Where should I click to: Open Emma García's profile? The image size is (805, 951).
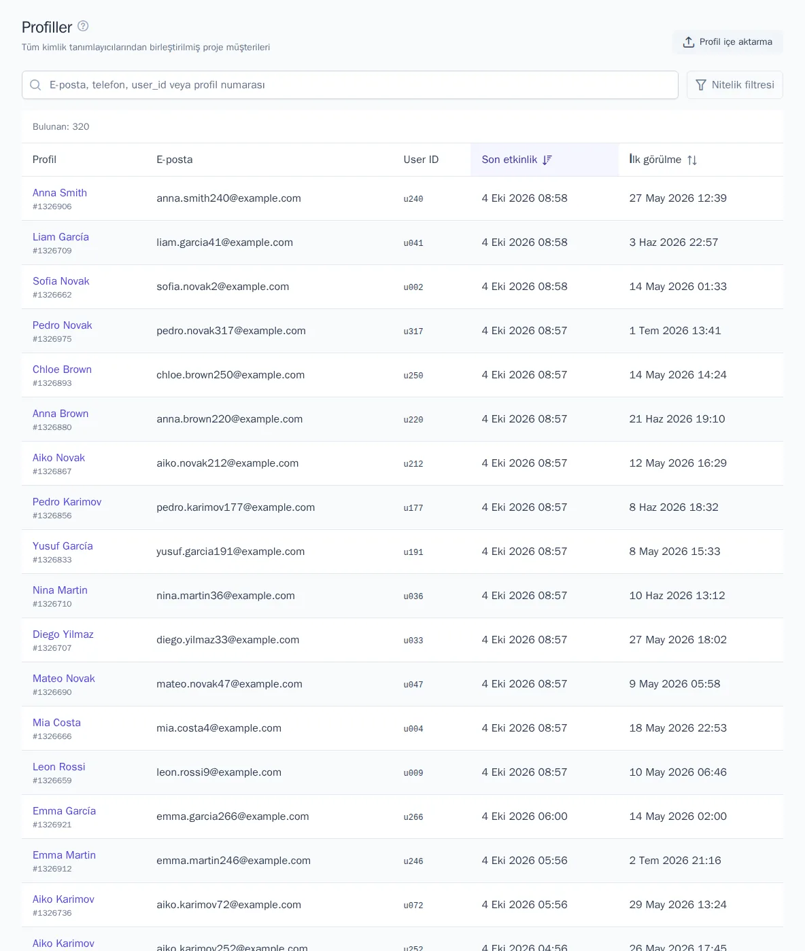(64, 811)
